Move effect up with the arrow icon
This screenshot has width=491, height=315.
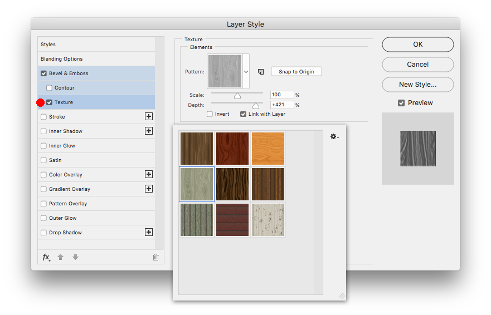61,257
